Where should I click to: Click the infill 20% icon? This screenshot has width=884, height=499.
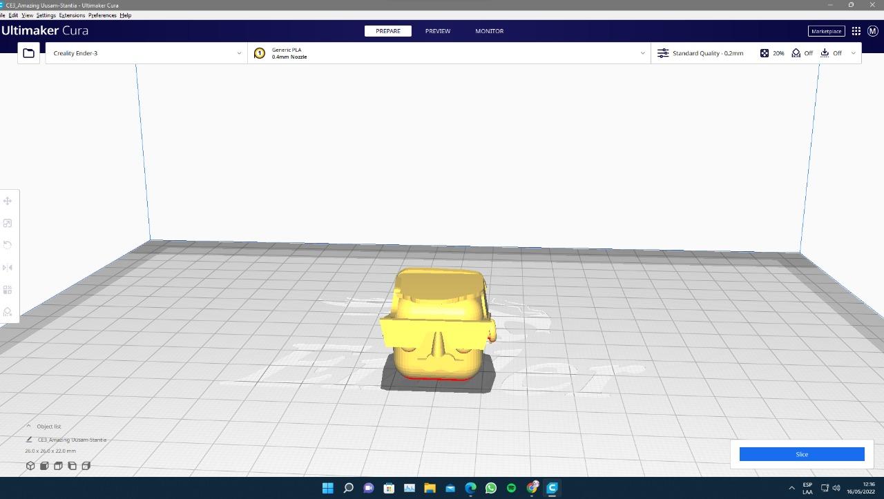pos(765,53)
